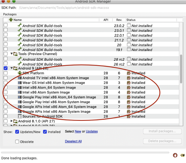Click wrench icon of Build-tools 22.0.1
Image resolution: width=186 pixels, height=163 pixels.
click(x=20, y=34)
